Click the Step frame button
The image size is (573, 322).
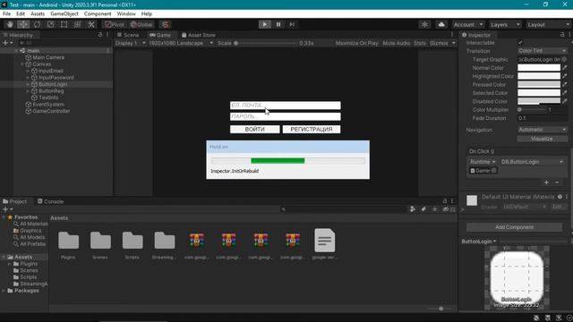point(292,24)
